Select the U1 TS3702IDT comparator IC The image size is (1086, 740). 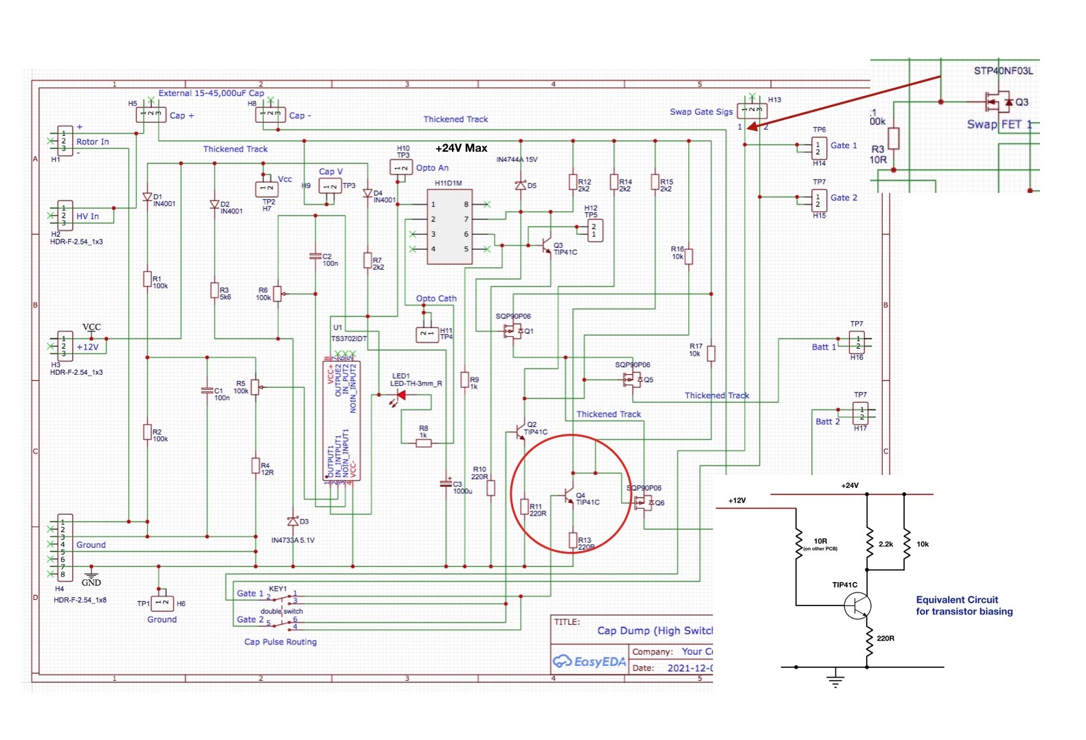(x=341, y=419)
